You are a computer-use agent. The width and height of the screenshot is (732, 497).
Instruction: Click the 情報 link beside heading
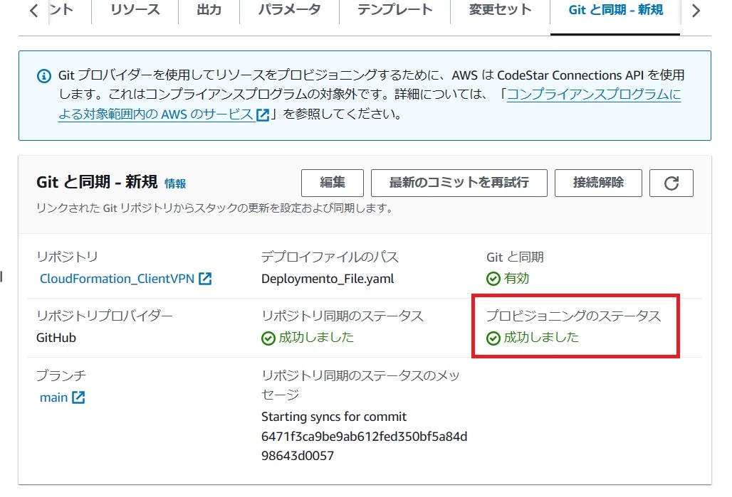175,183
